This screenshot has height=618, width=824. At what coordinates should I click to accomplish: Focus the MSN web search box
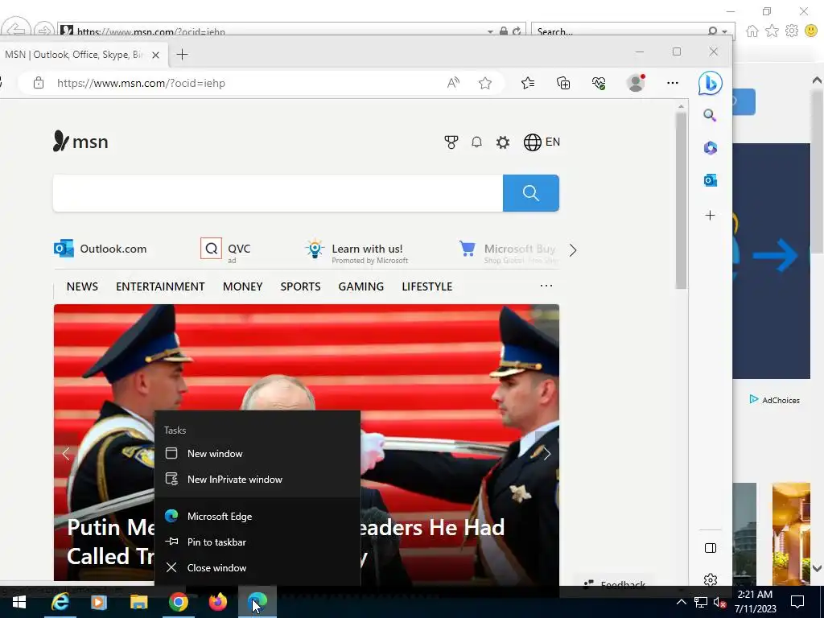coord(278,193)
